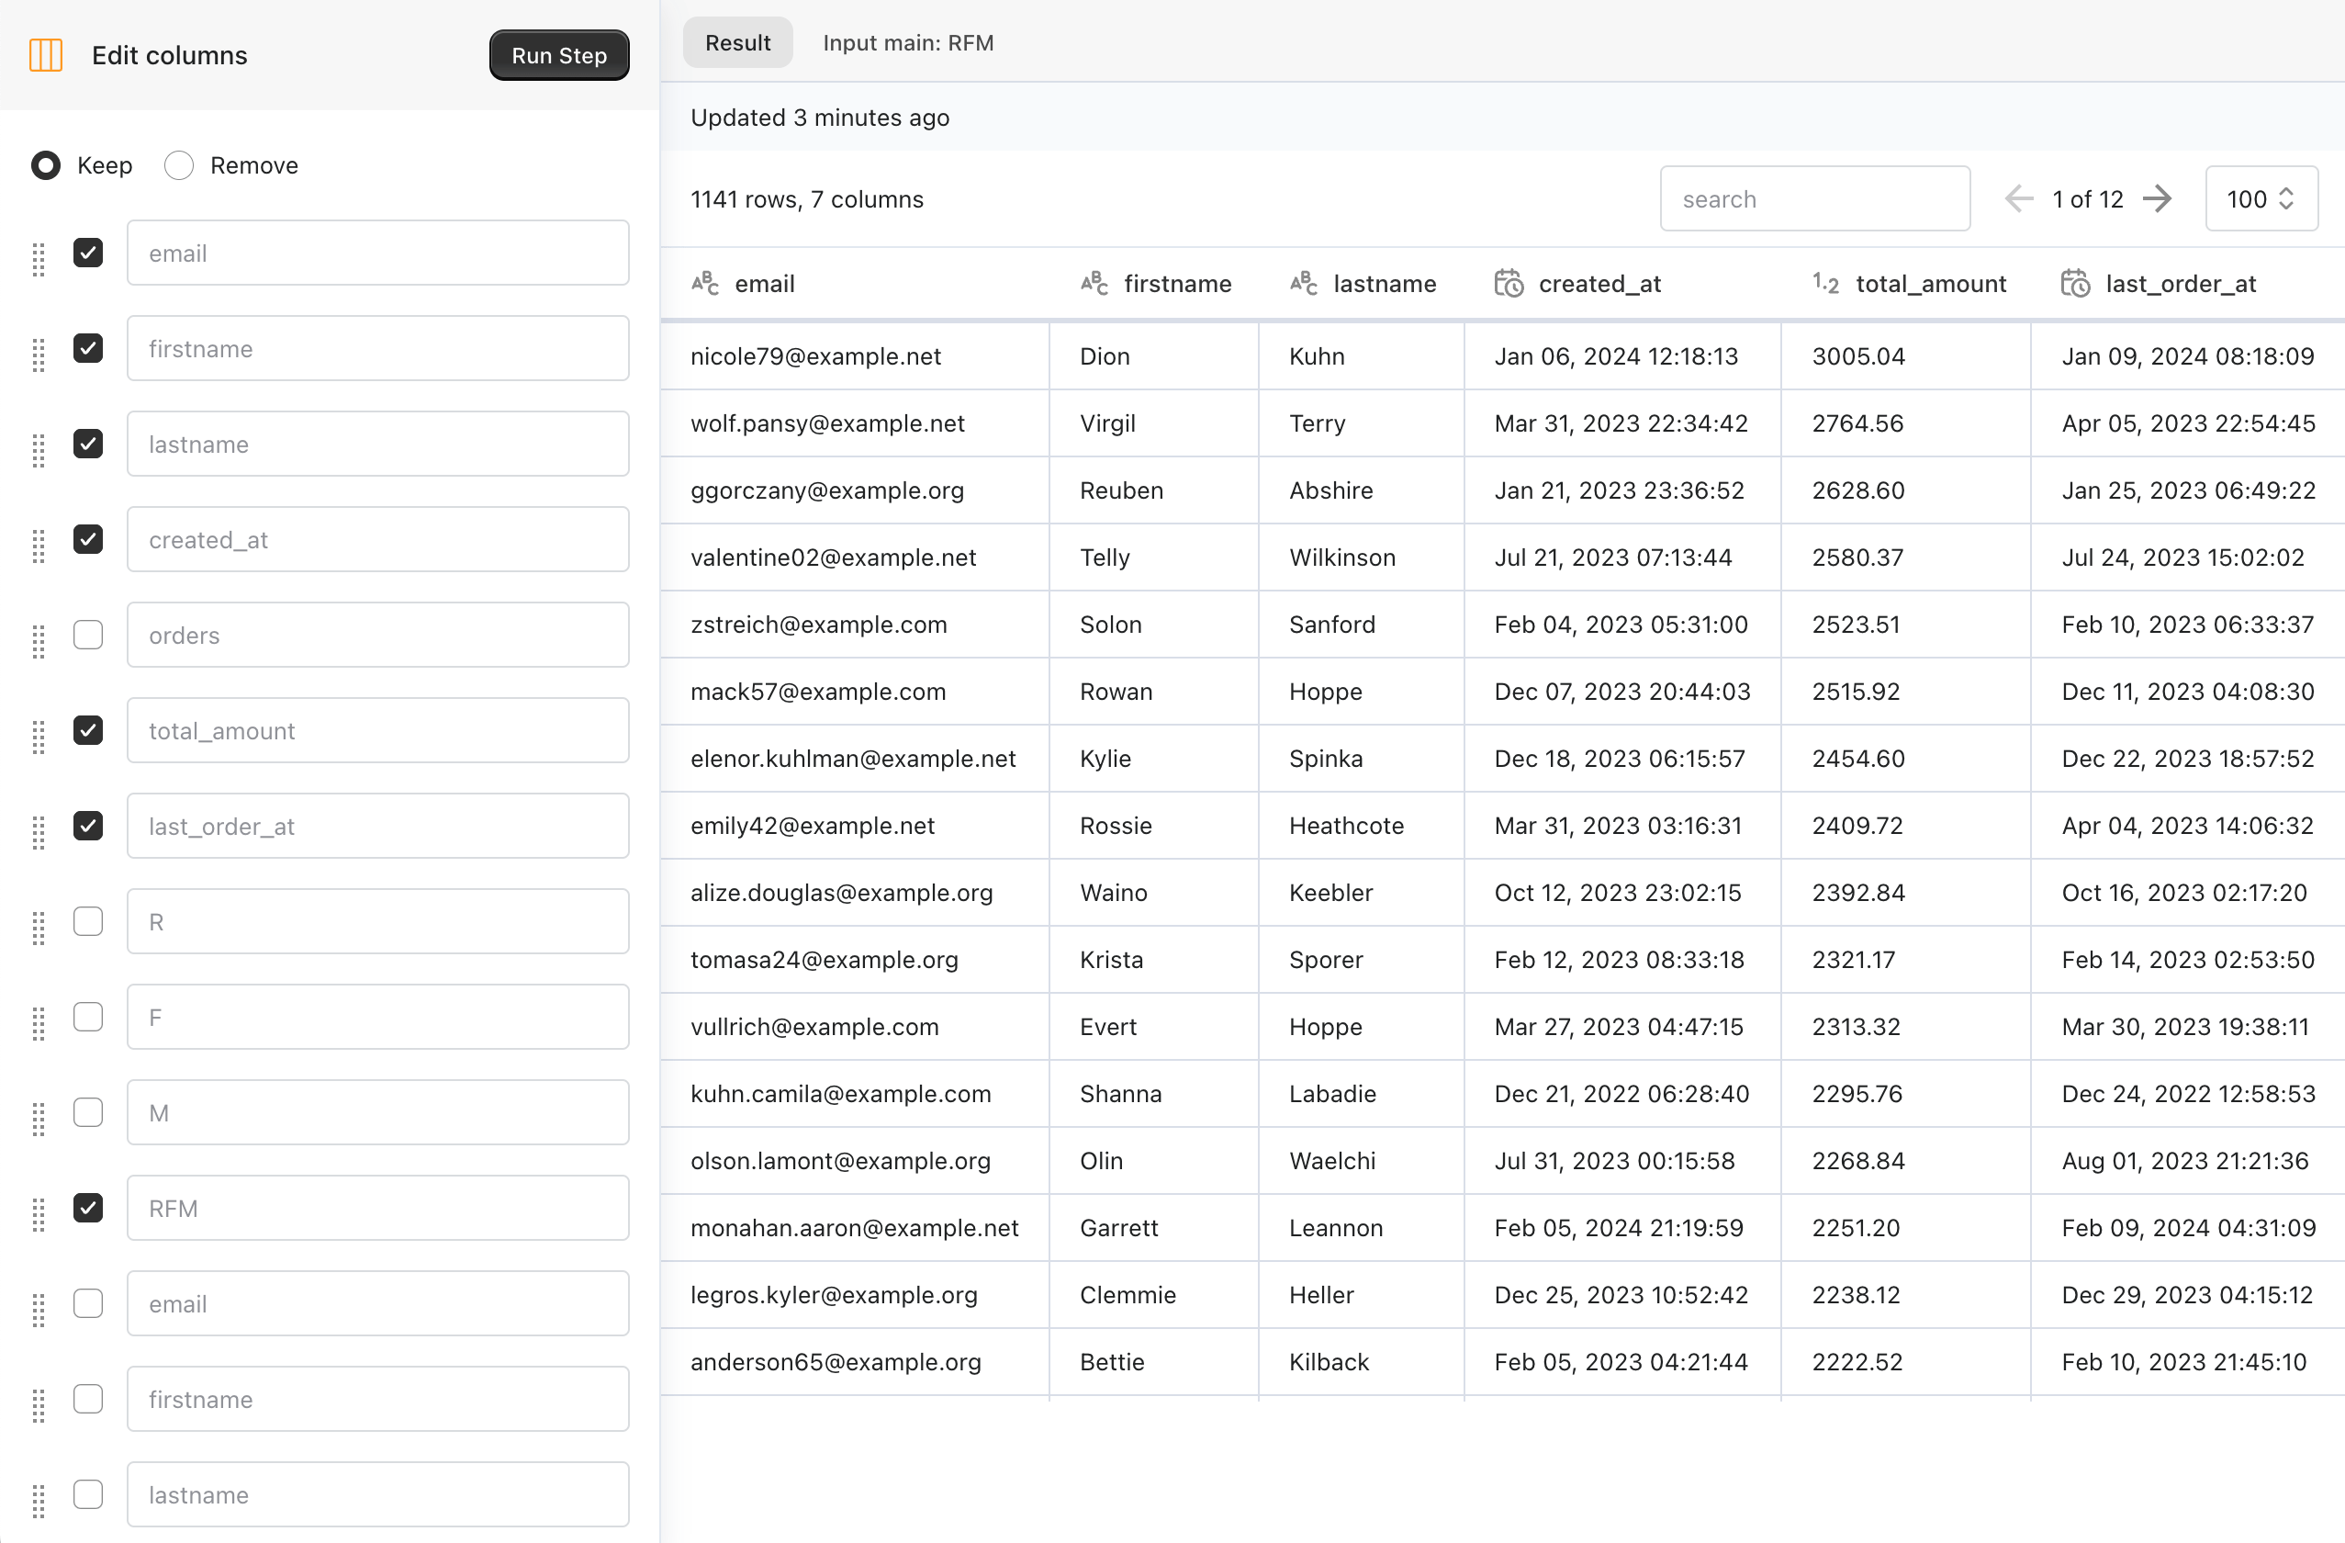Grab the drag handle beside R field
Viewport: 2345px width, 1543px height.
click(x=39, y=929)
